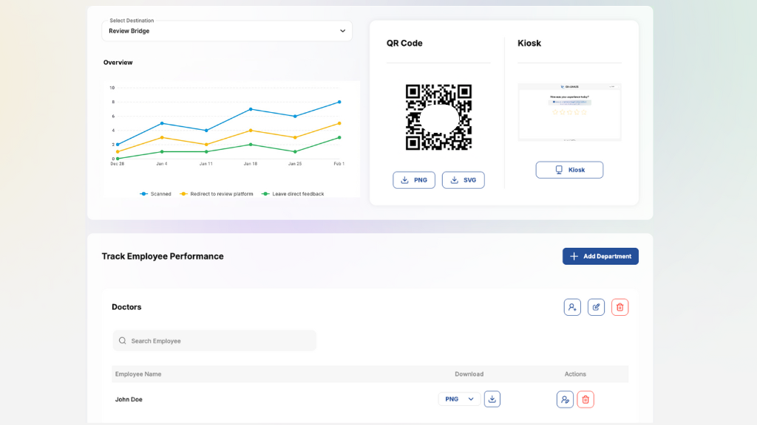The height and width of the screenshot is (425, 757).
Task: Open the Select Destination dropdown
Action: click(226, 31)
